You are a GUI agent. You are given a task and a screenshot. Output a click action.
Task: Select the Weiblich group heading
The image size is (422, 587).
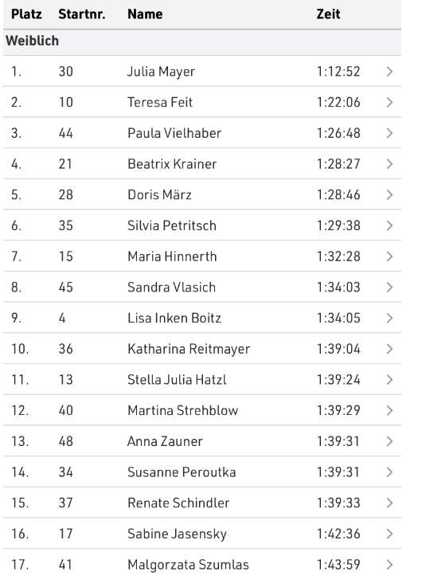(x=32, y=41)
